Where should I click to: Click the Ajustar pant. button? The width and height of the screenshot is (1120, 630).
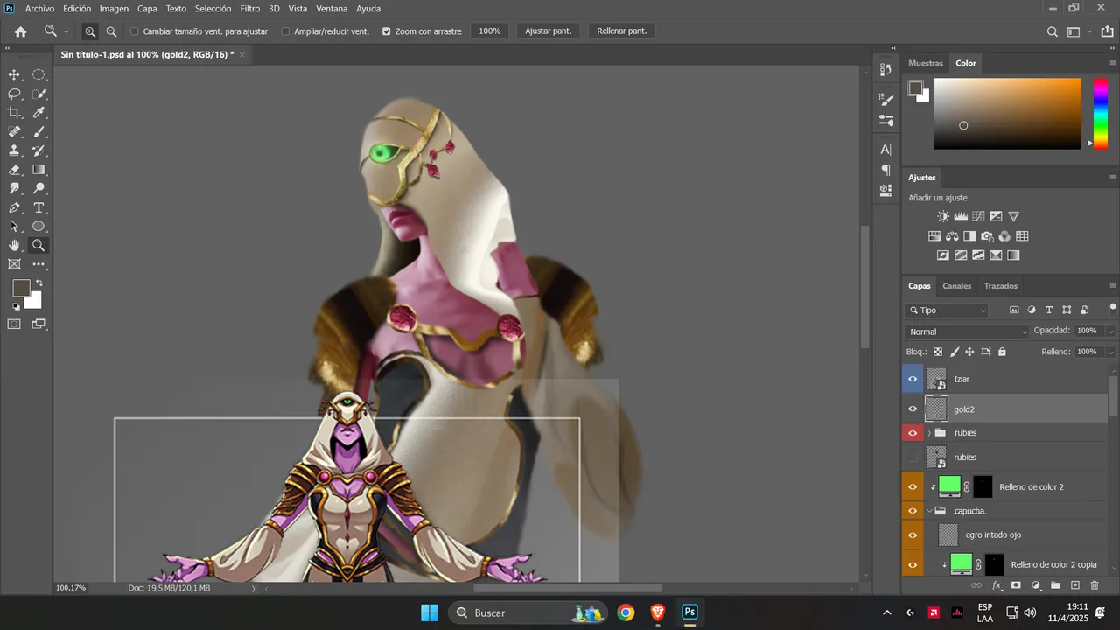pos(548,31)
